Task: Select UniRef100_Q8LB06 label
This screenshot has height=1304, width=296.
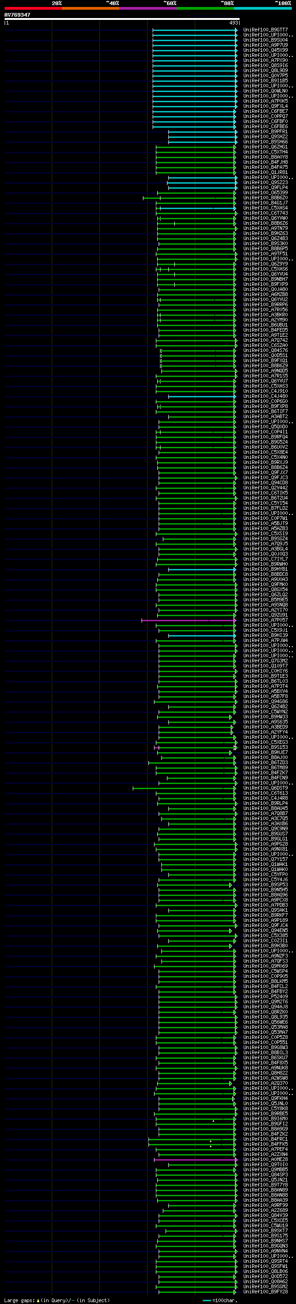Action: 265,1271
